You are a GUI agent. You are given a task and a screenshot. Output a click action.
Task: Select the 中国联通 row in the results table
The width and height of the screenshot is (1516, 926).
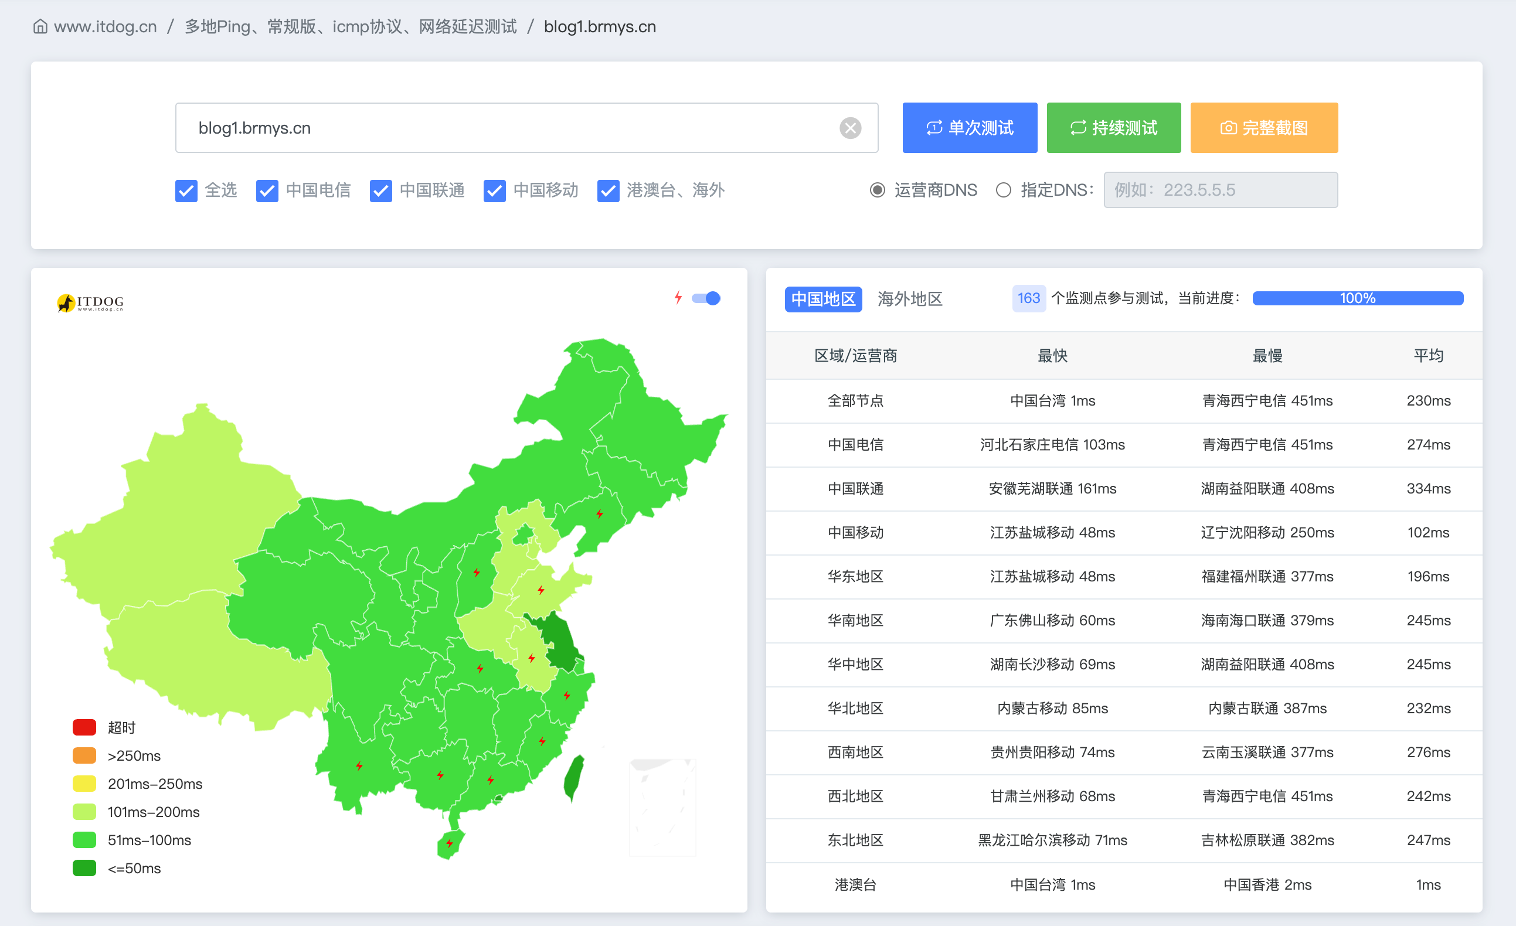click(x=1124, y=489)
